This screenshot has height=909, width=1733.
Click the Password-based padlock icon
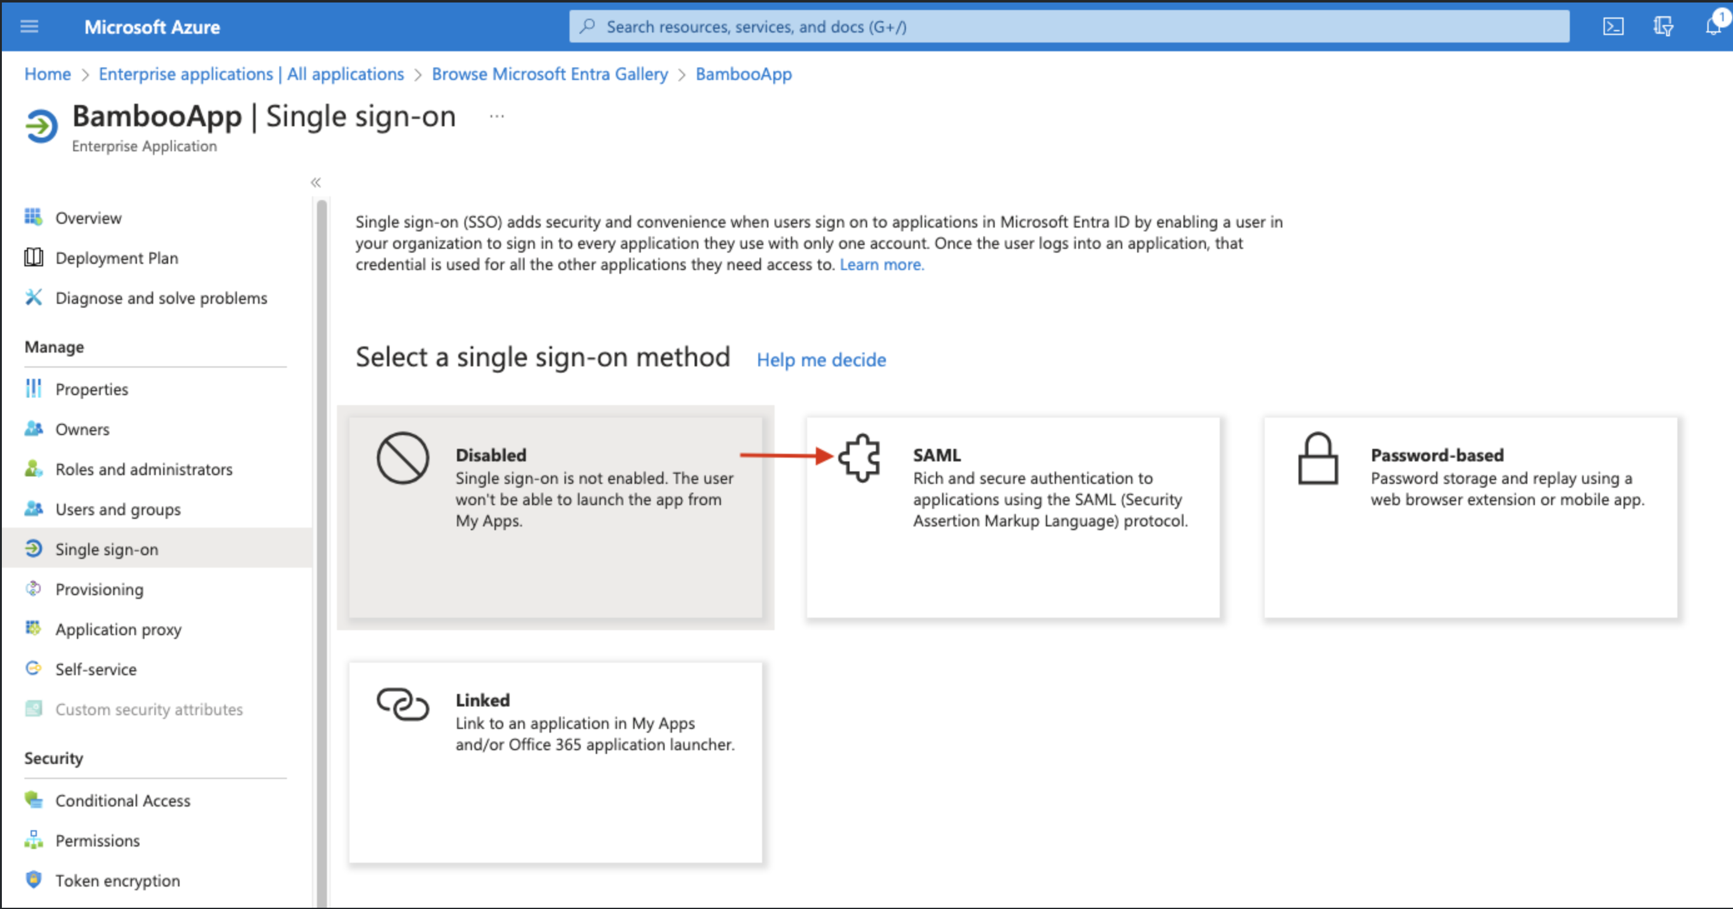(1317, 458)
